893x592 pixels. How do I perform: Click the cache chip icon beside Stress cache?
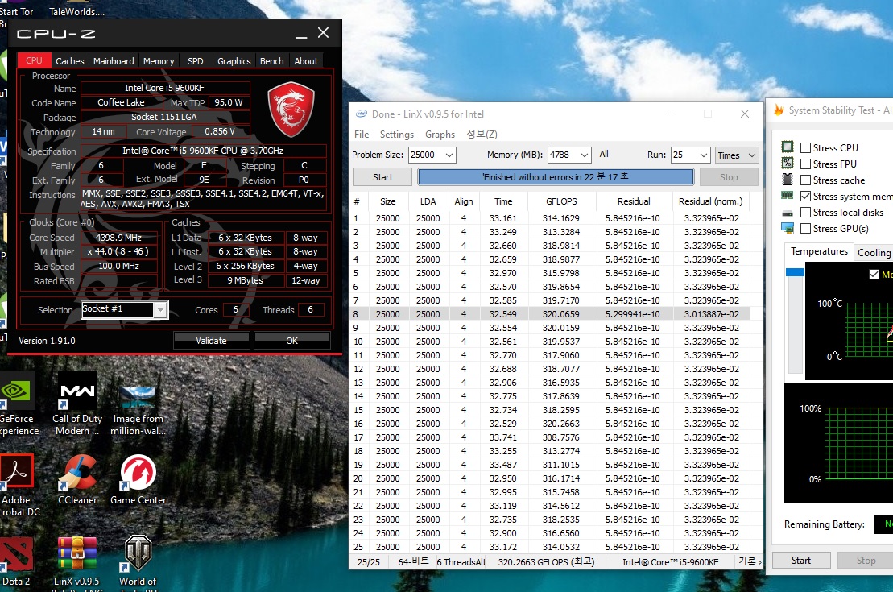[788, 180]
